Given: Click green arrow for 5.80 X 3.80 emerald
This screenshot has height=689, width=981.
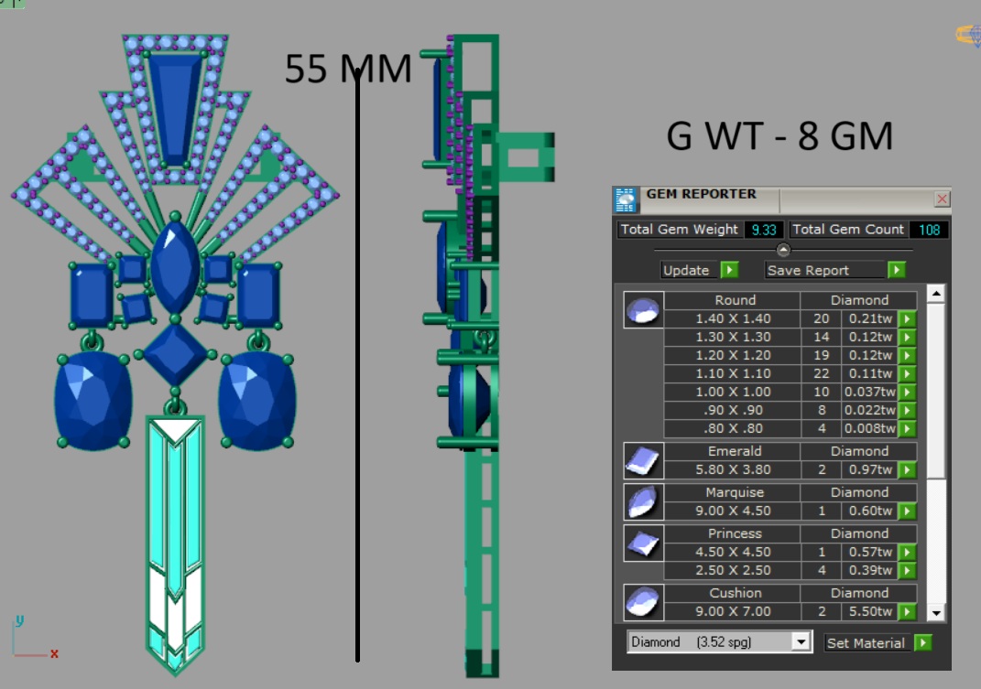Looking at the screenshot, I should coord(907,469).
